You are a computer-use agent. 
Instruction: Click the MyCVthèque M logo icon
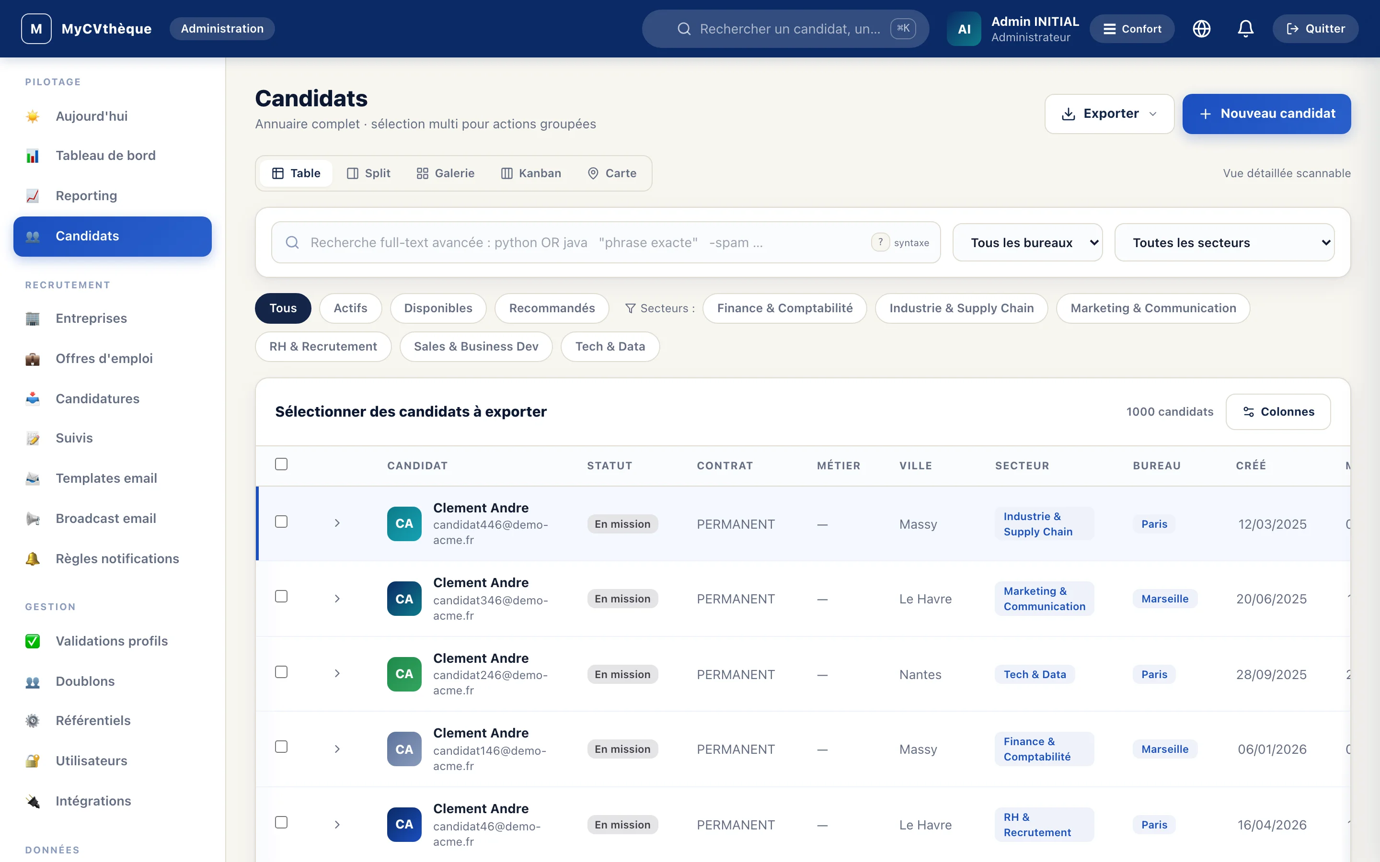pos(36,29)
